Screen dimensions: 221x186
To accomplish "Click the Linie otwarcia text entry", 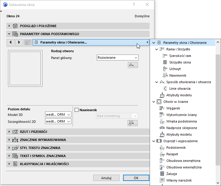I will (180, 89).
